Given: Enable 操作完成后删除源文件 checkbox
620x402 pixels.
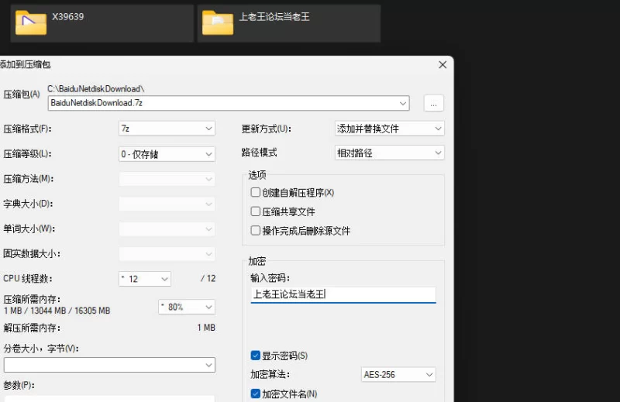Looking at the screenshot, I should pos(256,231).
